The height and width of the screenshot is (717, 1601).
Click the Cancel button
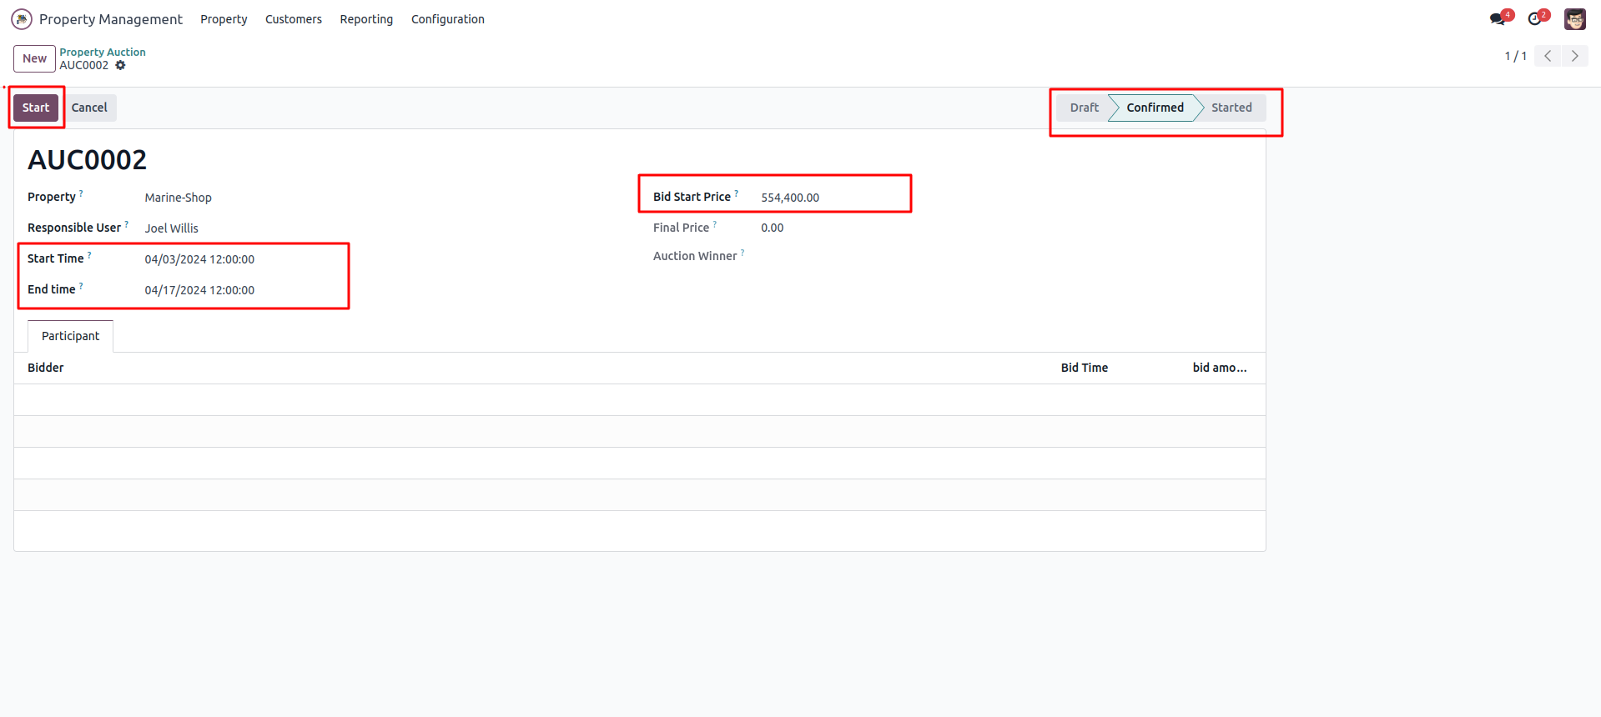[x=89, y=108]
